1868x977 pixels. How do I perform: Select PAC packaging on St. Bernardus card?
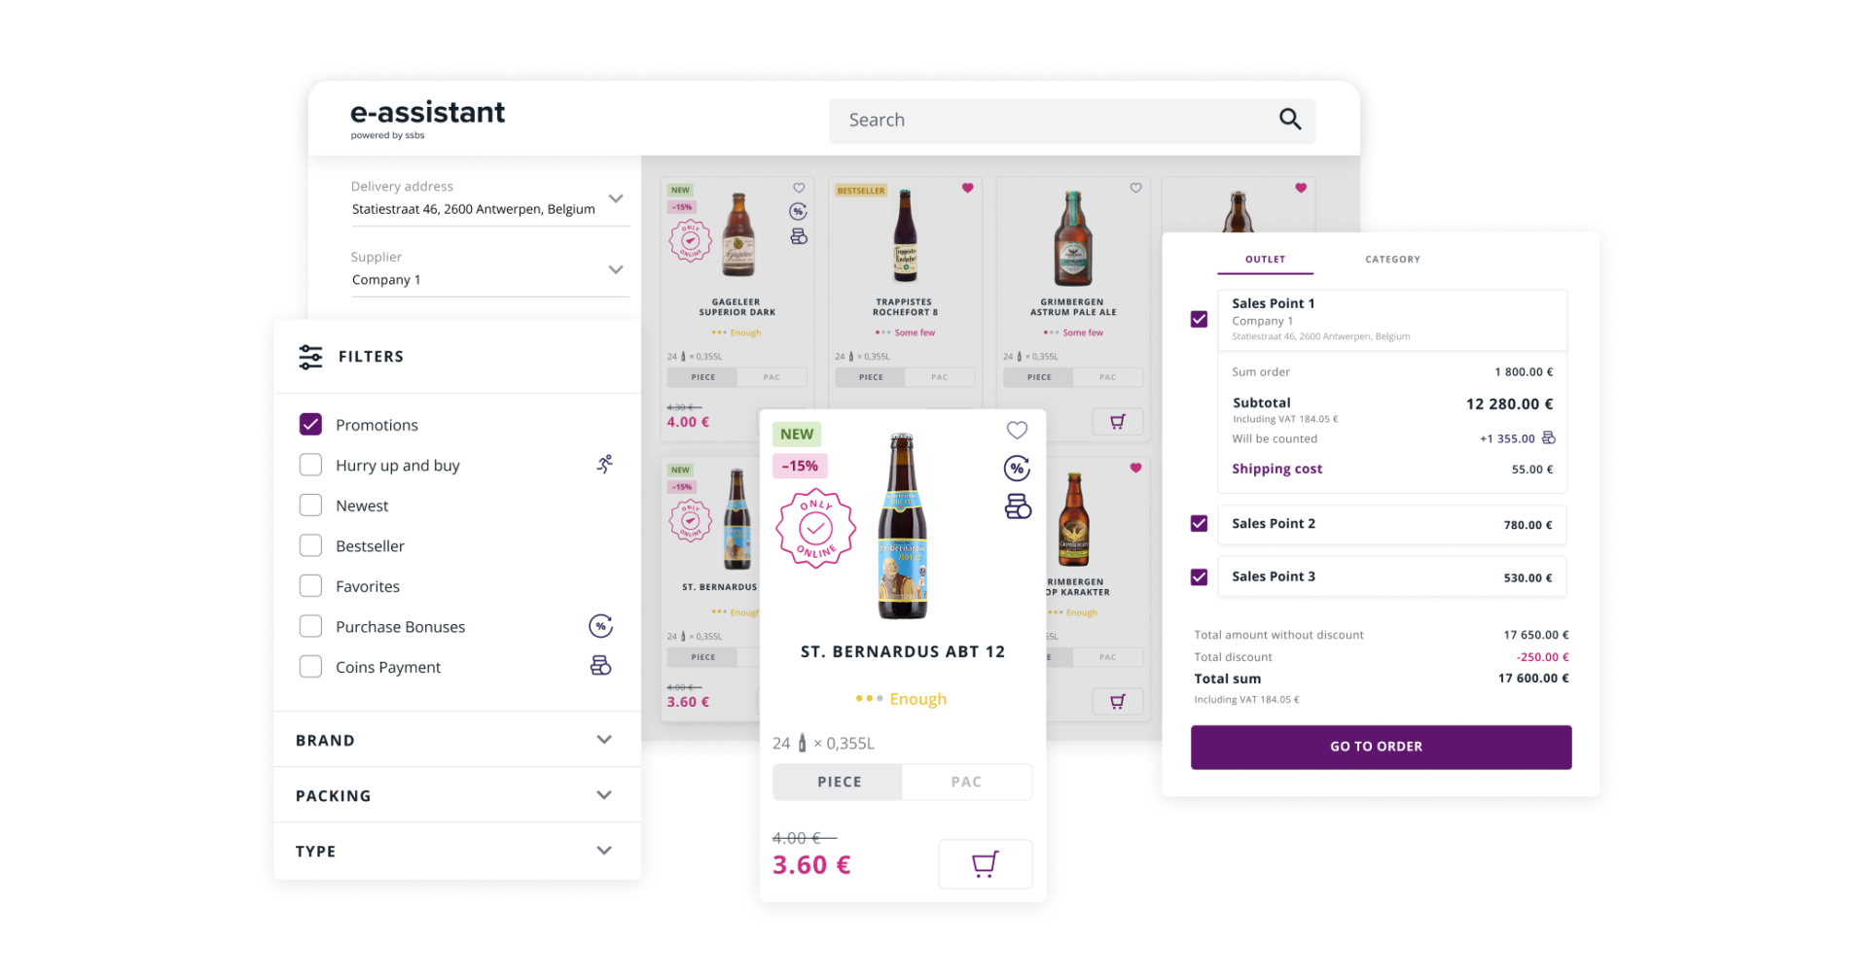click(x=966, y=782)
